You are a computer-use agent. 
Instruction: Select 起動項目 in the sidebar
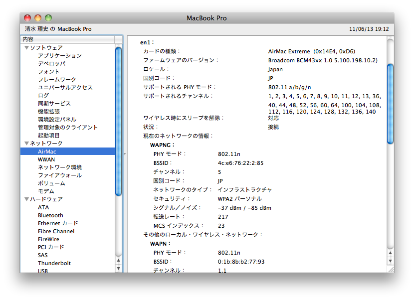pos(49,136)
